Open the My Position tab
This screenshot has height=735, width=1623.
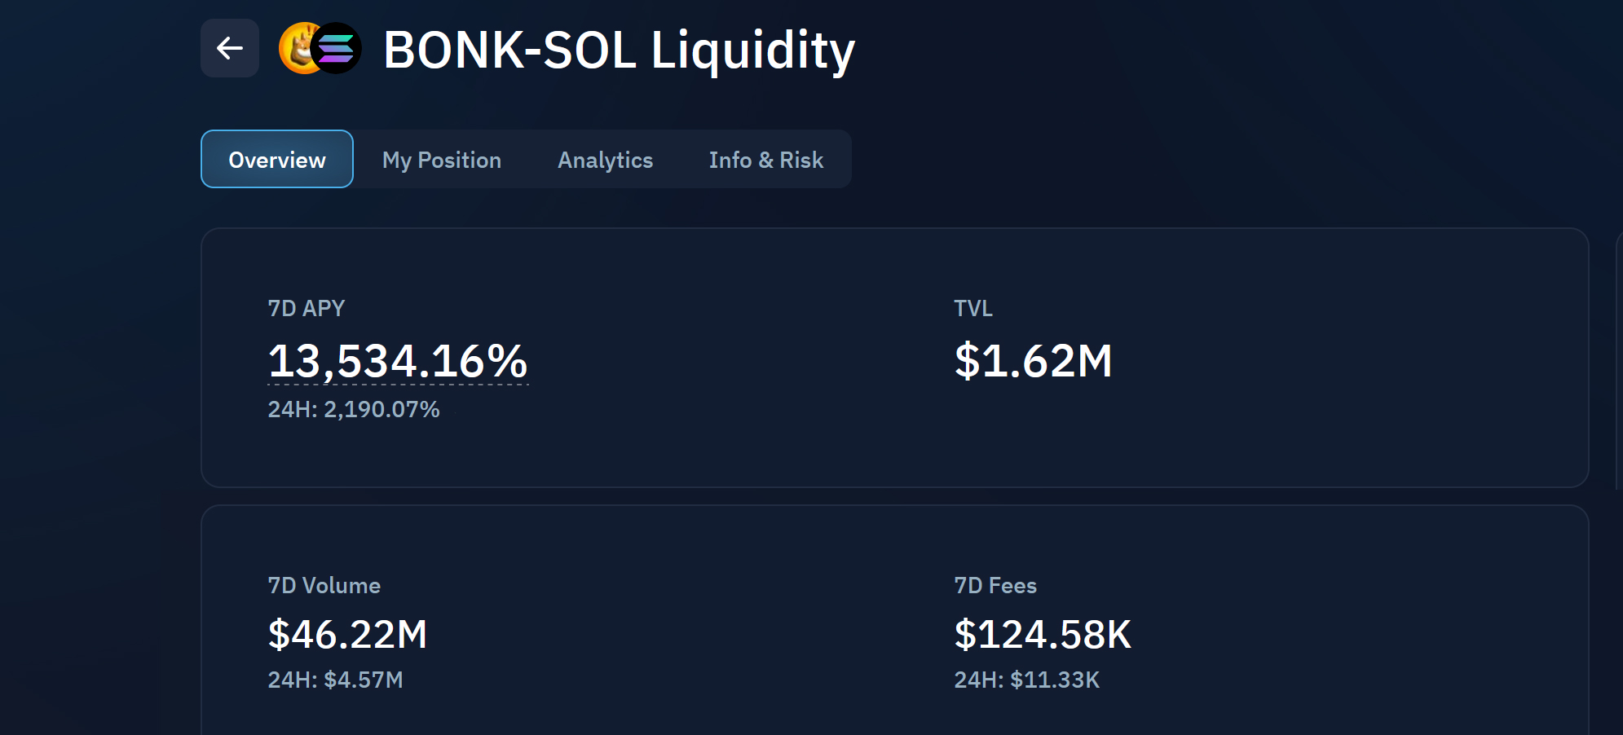[x=442, y=160]
